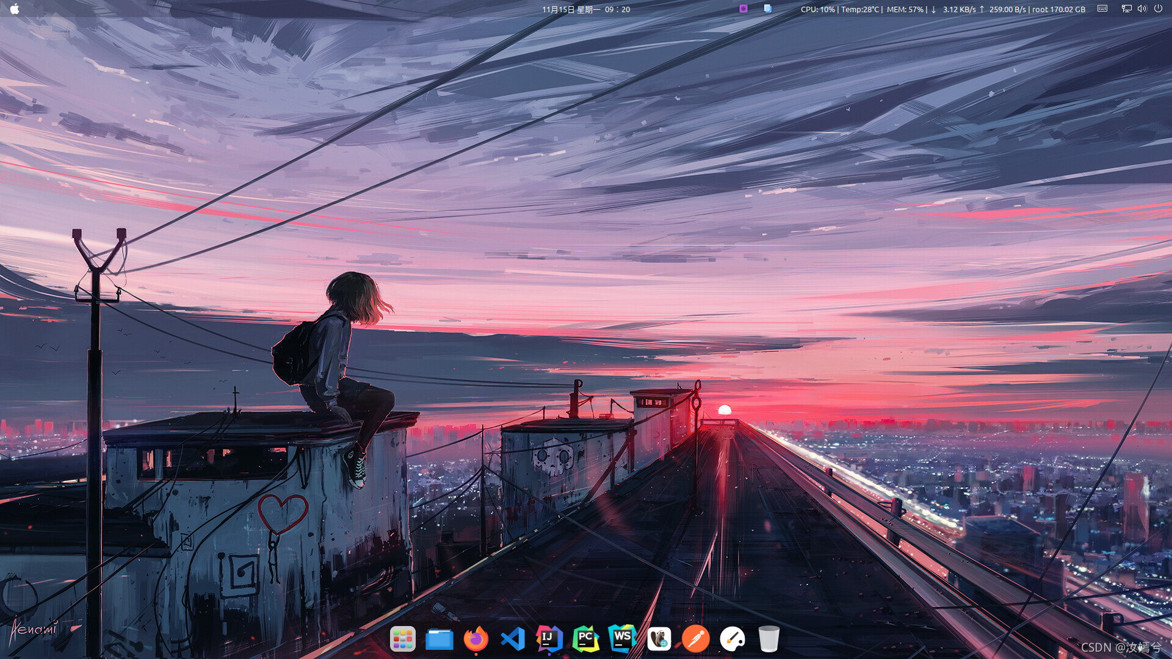Open the volume speaker icon
The width and height of the screenshot is (1172, 659).
coord(1141,9)
